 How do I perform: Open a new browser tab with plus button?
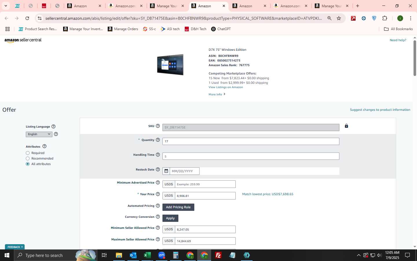358,6
